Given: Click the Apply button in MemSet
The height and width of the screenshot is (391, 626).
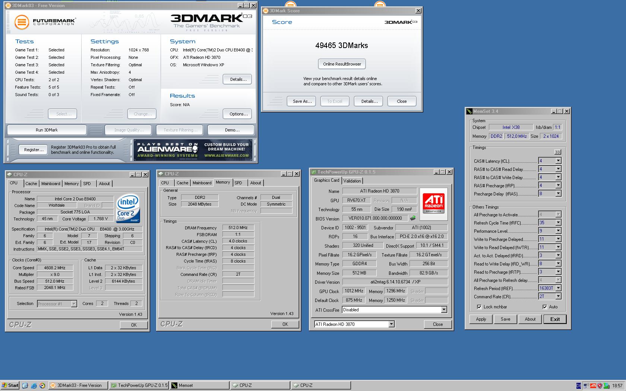Looking at the screenshot, I should pos(481,319).
